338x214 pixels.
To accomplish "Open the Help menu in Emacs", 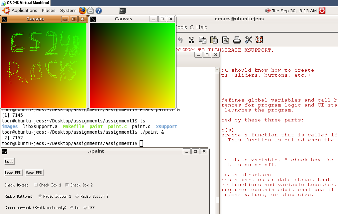I will click(202, 28).
